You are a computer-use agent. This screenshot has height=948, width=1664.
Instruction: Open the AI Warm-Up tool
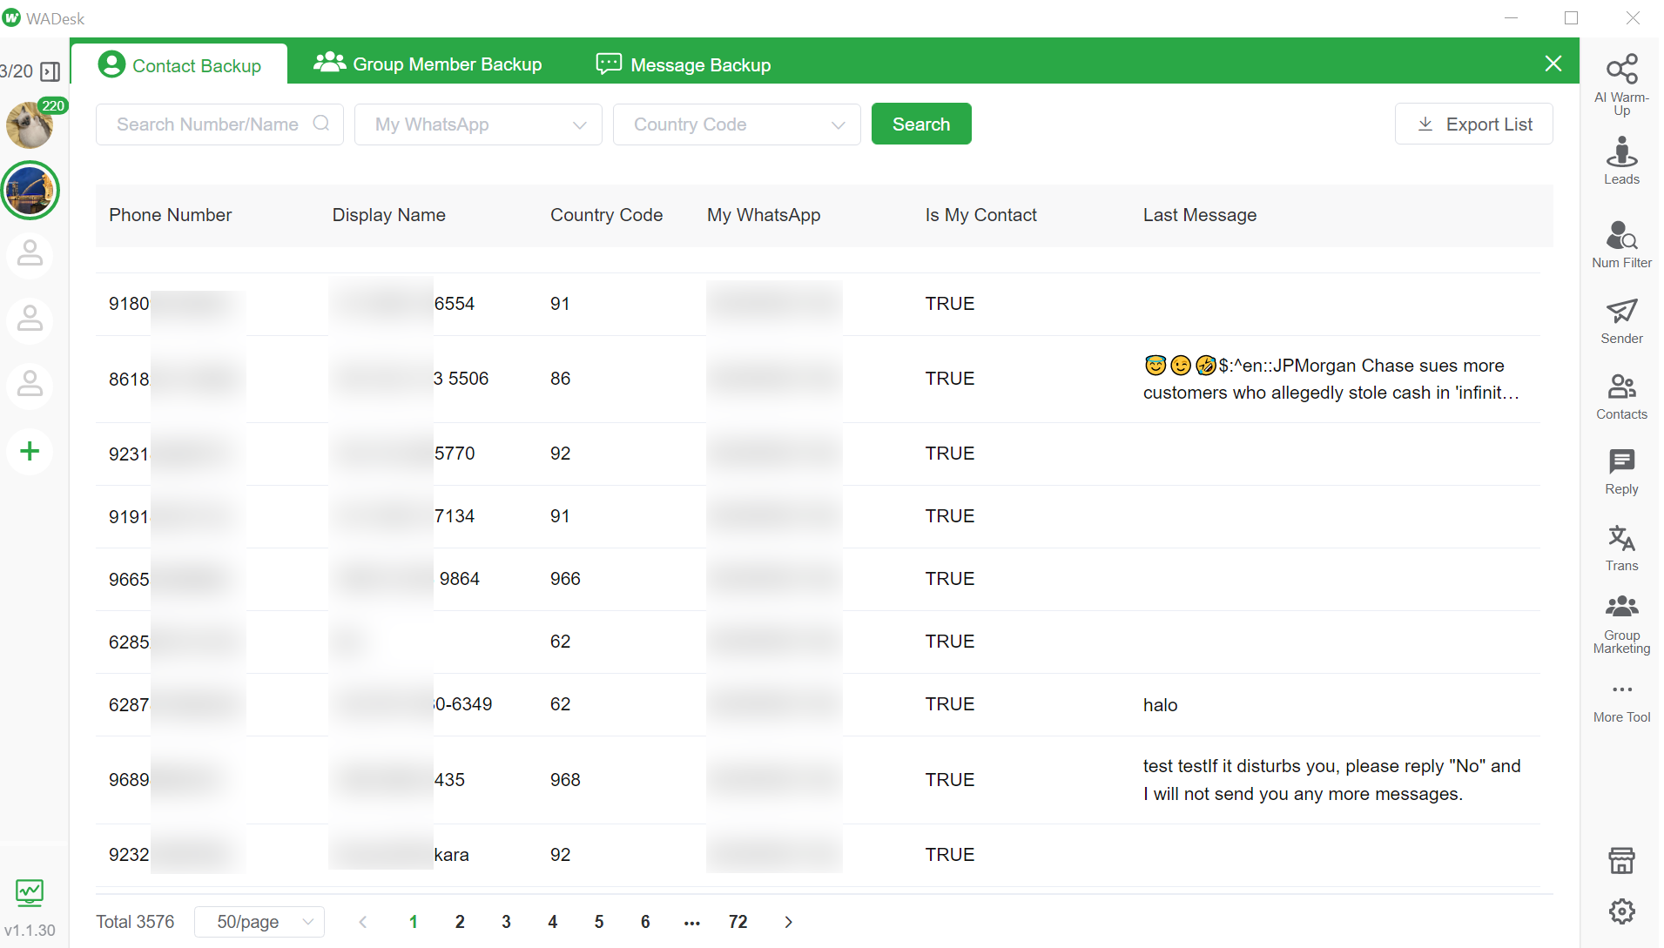click(1620, 81)
